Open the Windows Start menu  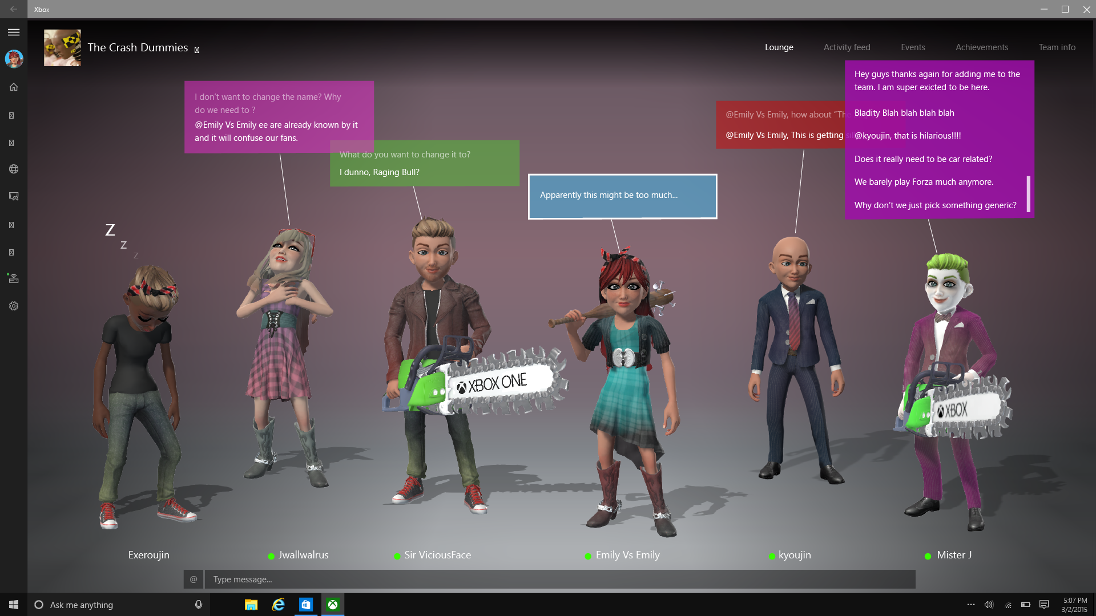pos(14,605)
